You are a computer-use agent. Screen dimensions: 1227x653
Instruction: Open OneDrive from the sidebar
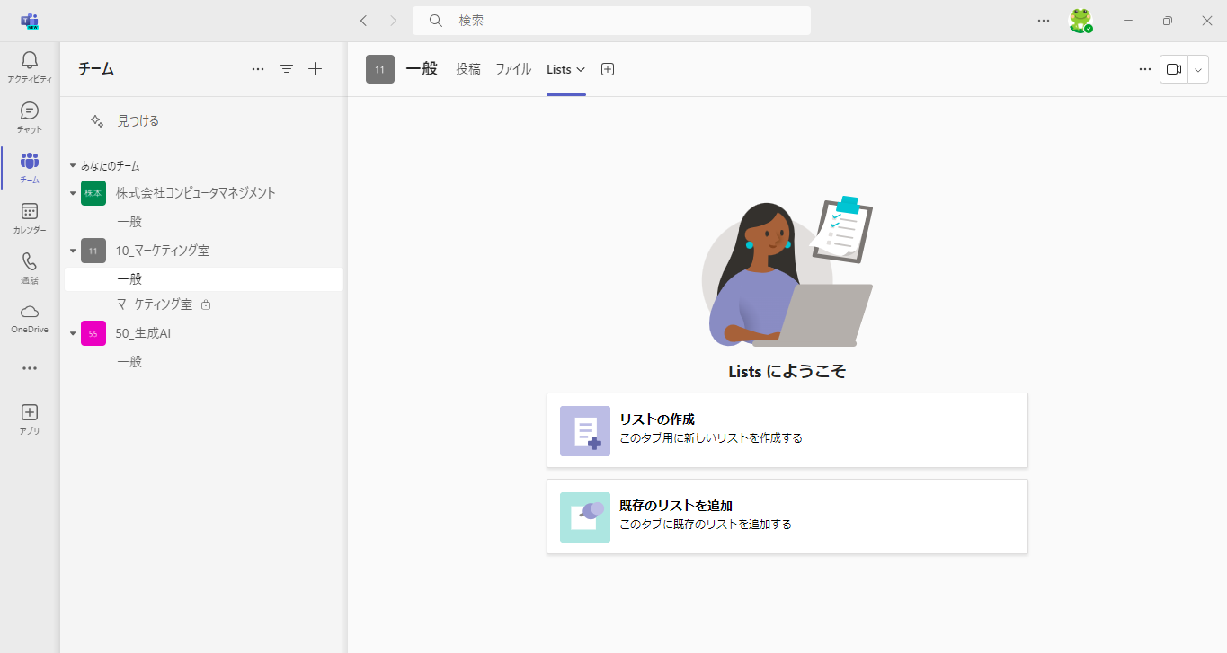tap(30, 313)
